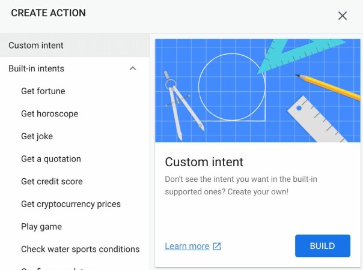The height and width of the screenshot is (270, 363).
Task: Click the blueprint illustration thumbnail
Action: click(x=258, y=91)
